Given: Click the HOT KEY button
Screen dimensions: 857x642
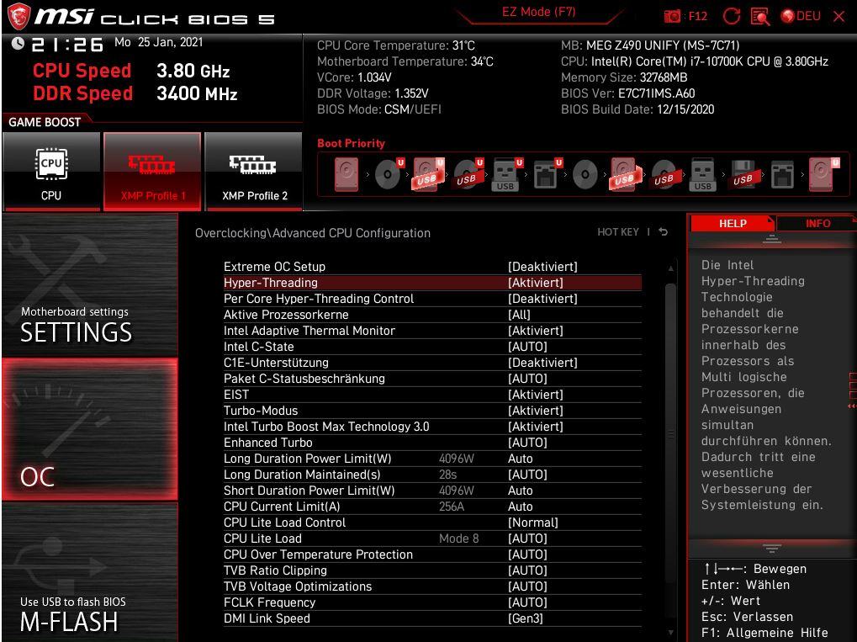Looking at the screenshot, I should point(617,232).
